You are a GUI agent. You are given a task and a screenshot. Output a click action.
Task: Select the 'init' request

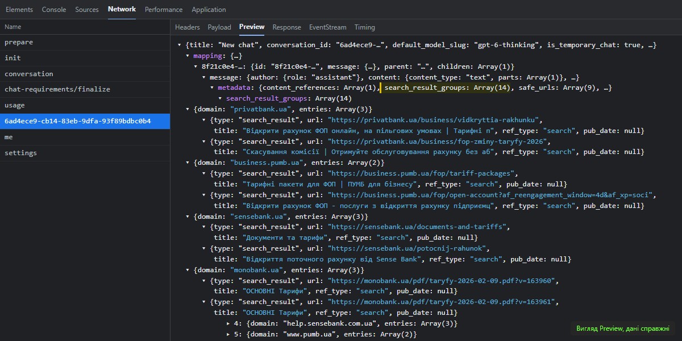(x=85, y=58)
